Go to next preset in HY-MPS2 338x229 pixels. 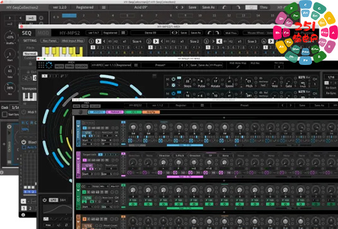[x=176, y=33]
